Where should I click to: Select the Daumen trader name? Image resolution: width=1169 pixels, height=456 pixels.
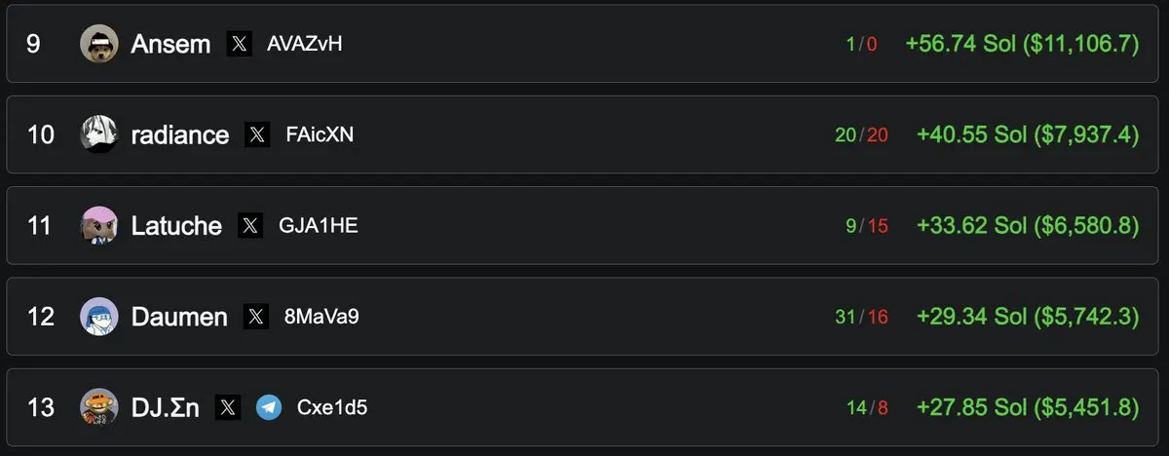click(x=179, y=317)
